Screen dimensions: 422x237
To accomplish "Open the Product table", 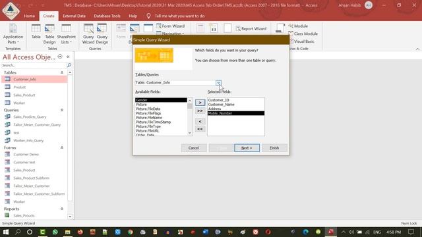I will (34, 87).
